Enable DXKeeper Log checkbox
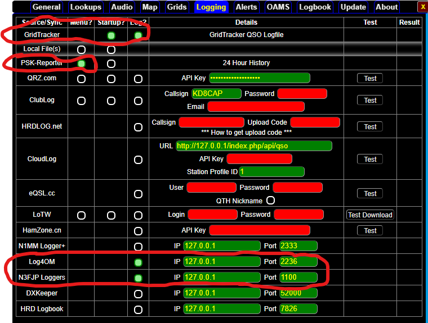The width and height of the screenshot is (428, 323). pos(138,294)
